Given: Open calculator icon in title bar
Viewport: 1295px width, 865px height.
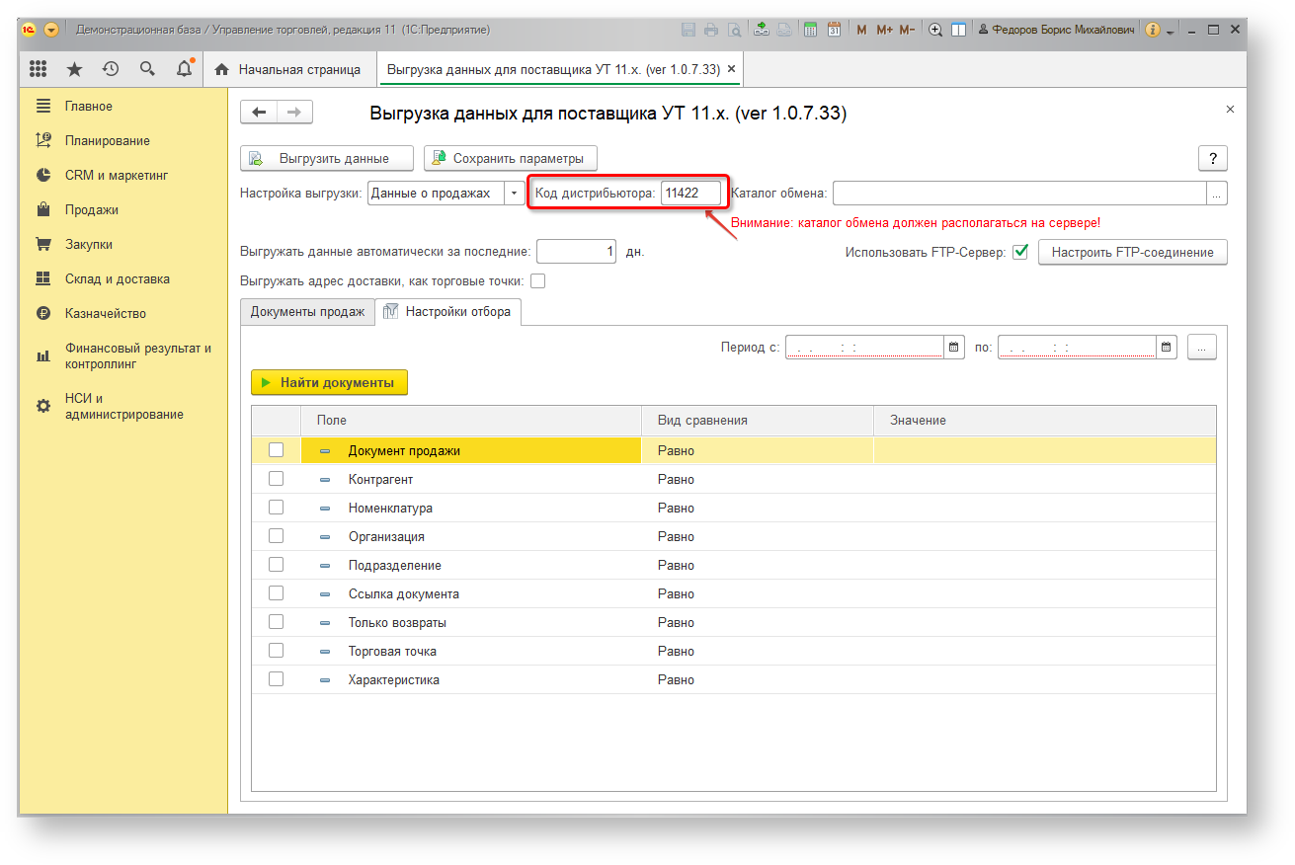Looking at the screenshot, I should (810, 30).
